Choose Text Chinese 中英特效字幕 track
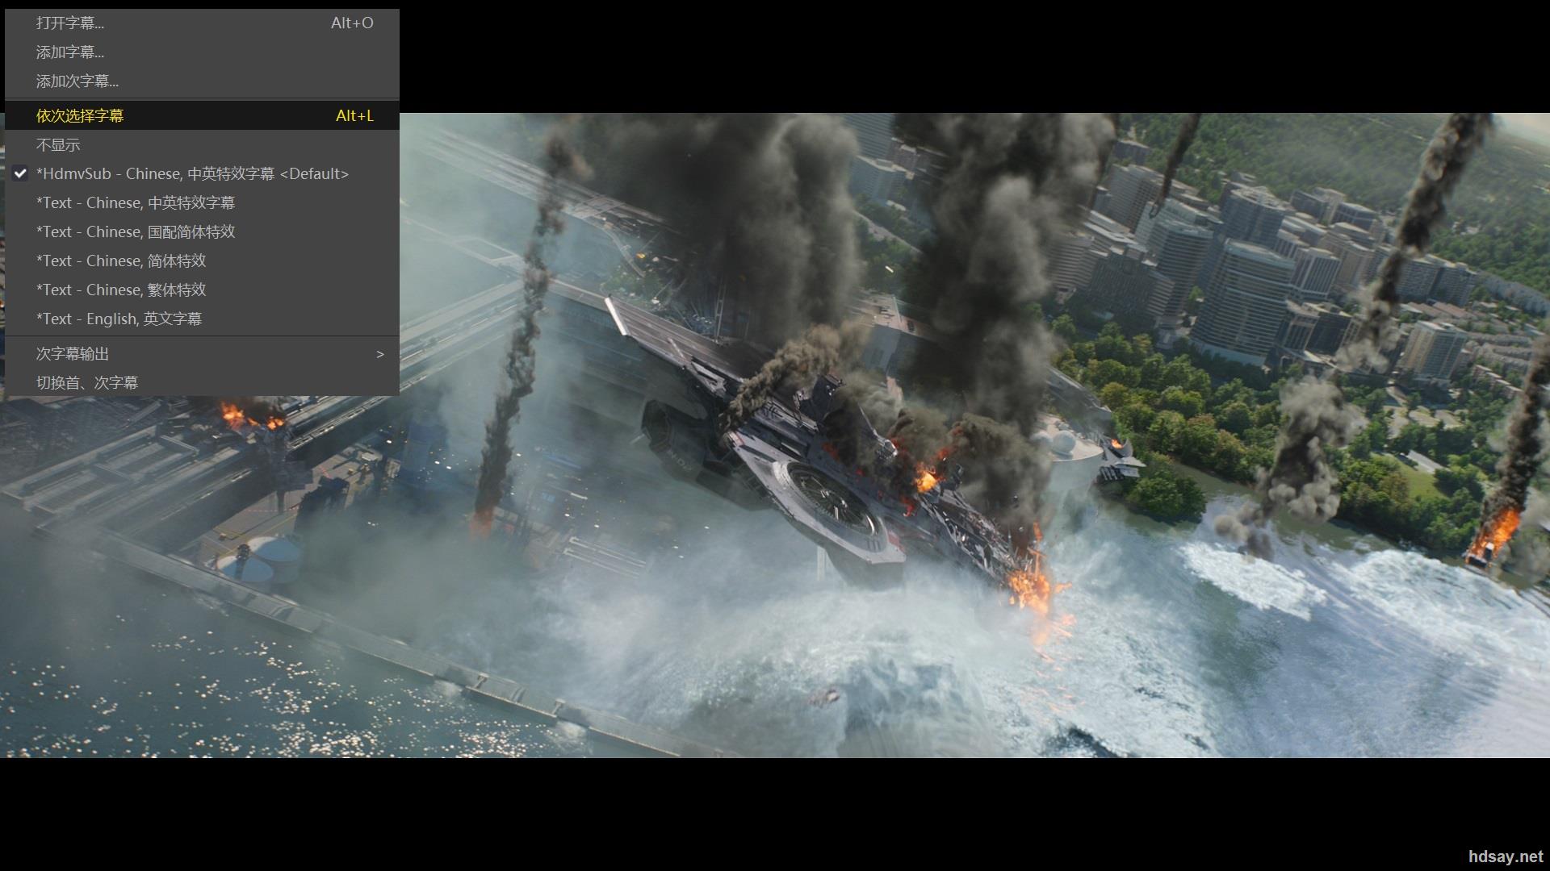 click(x=136, y=203)
